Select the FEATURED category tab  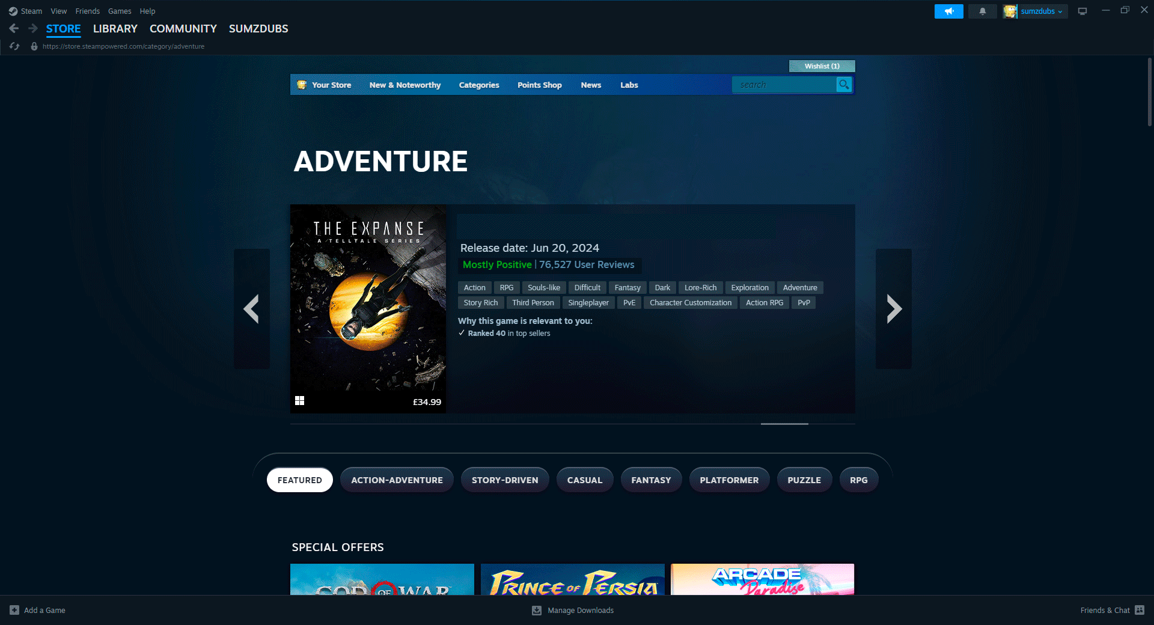[299, 480]
